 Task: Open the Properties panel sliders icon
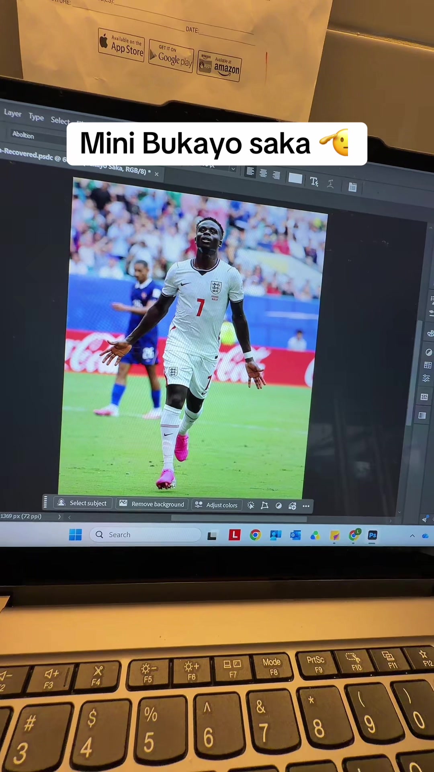click(426, 378)
